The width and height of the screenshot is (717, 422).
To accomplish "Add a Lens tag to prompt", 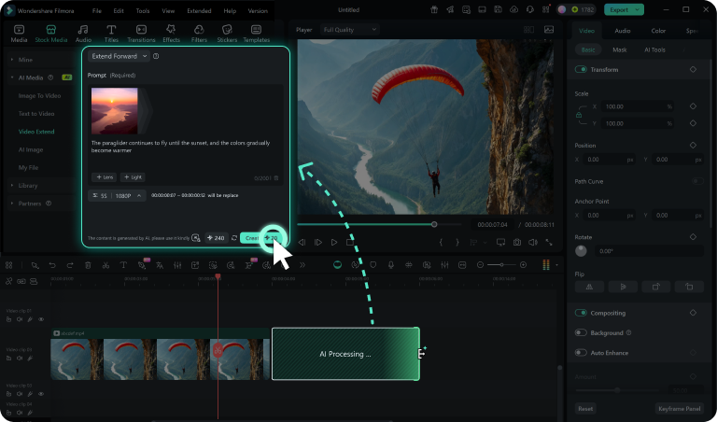I will tap(105, 177).
